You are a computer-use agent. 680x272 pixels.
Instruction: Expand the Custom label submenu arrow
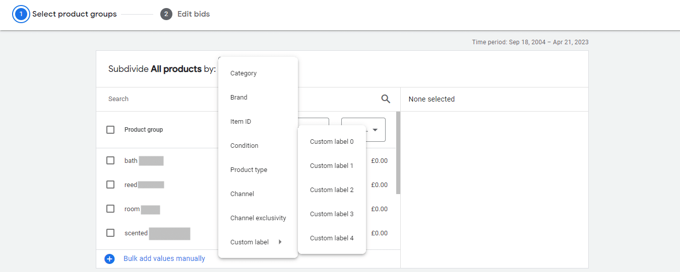[x=280, y=242]
